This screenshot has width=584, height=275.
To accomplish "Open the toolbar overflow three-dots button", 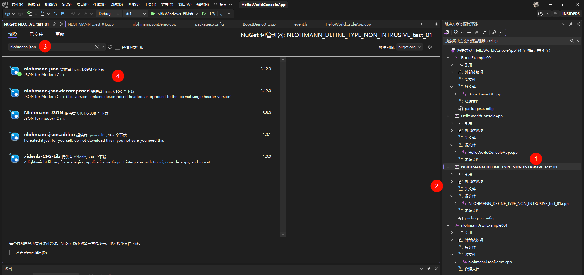I will tap(230, 14).
